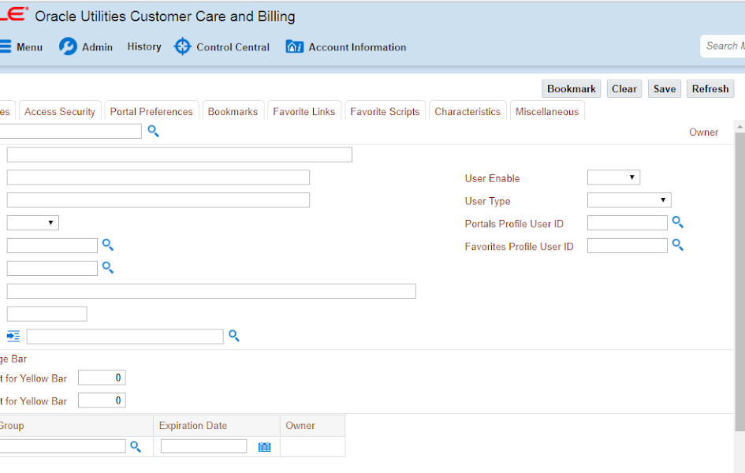Image resolution: width=745 pixels, height=473 pixels.
Task: Switch to the Characteristics tab
Action: click(467, 111)
